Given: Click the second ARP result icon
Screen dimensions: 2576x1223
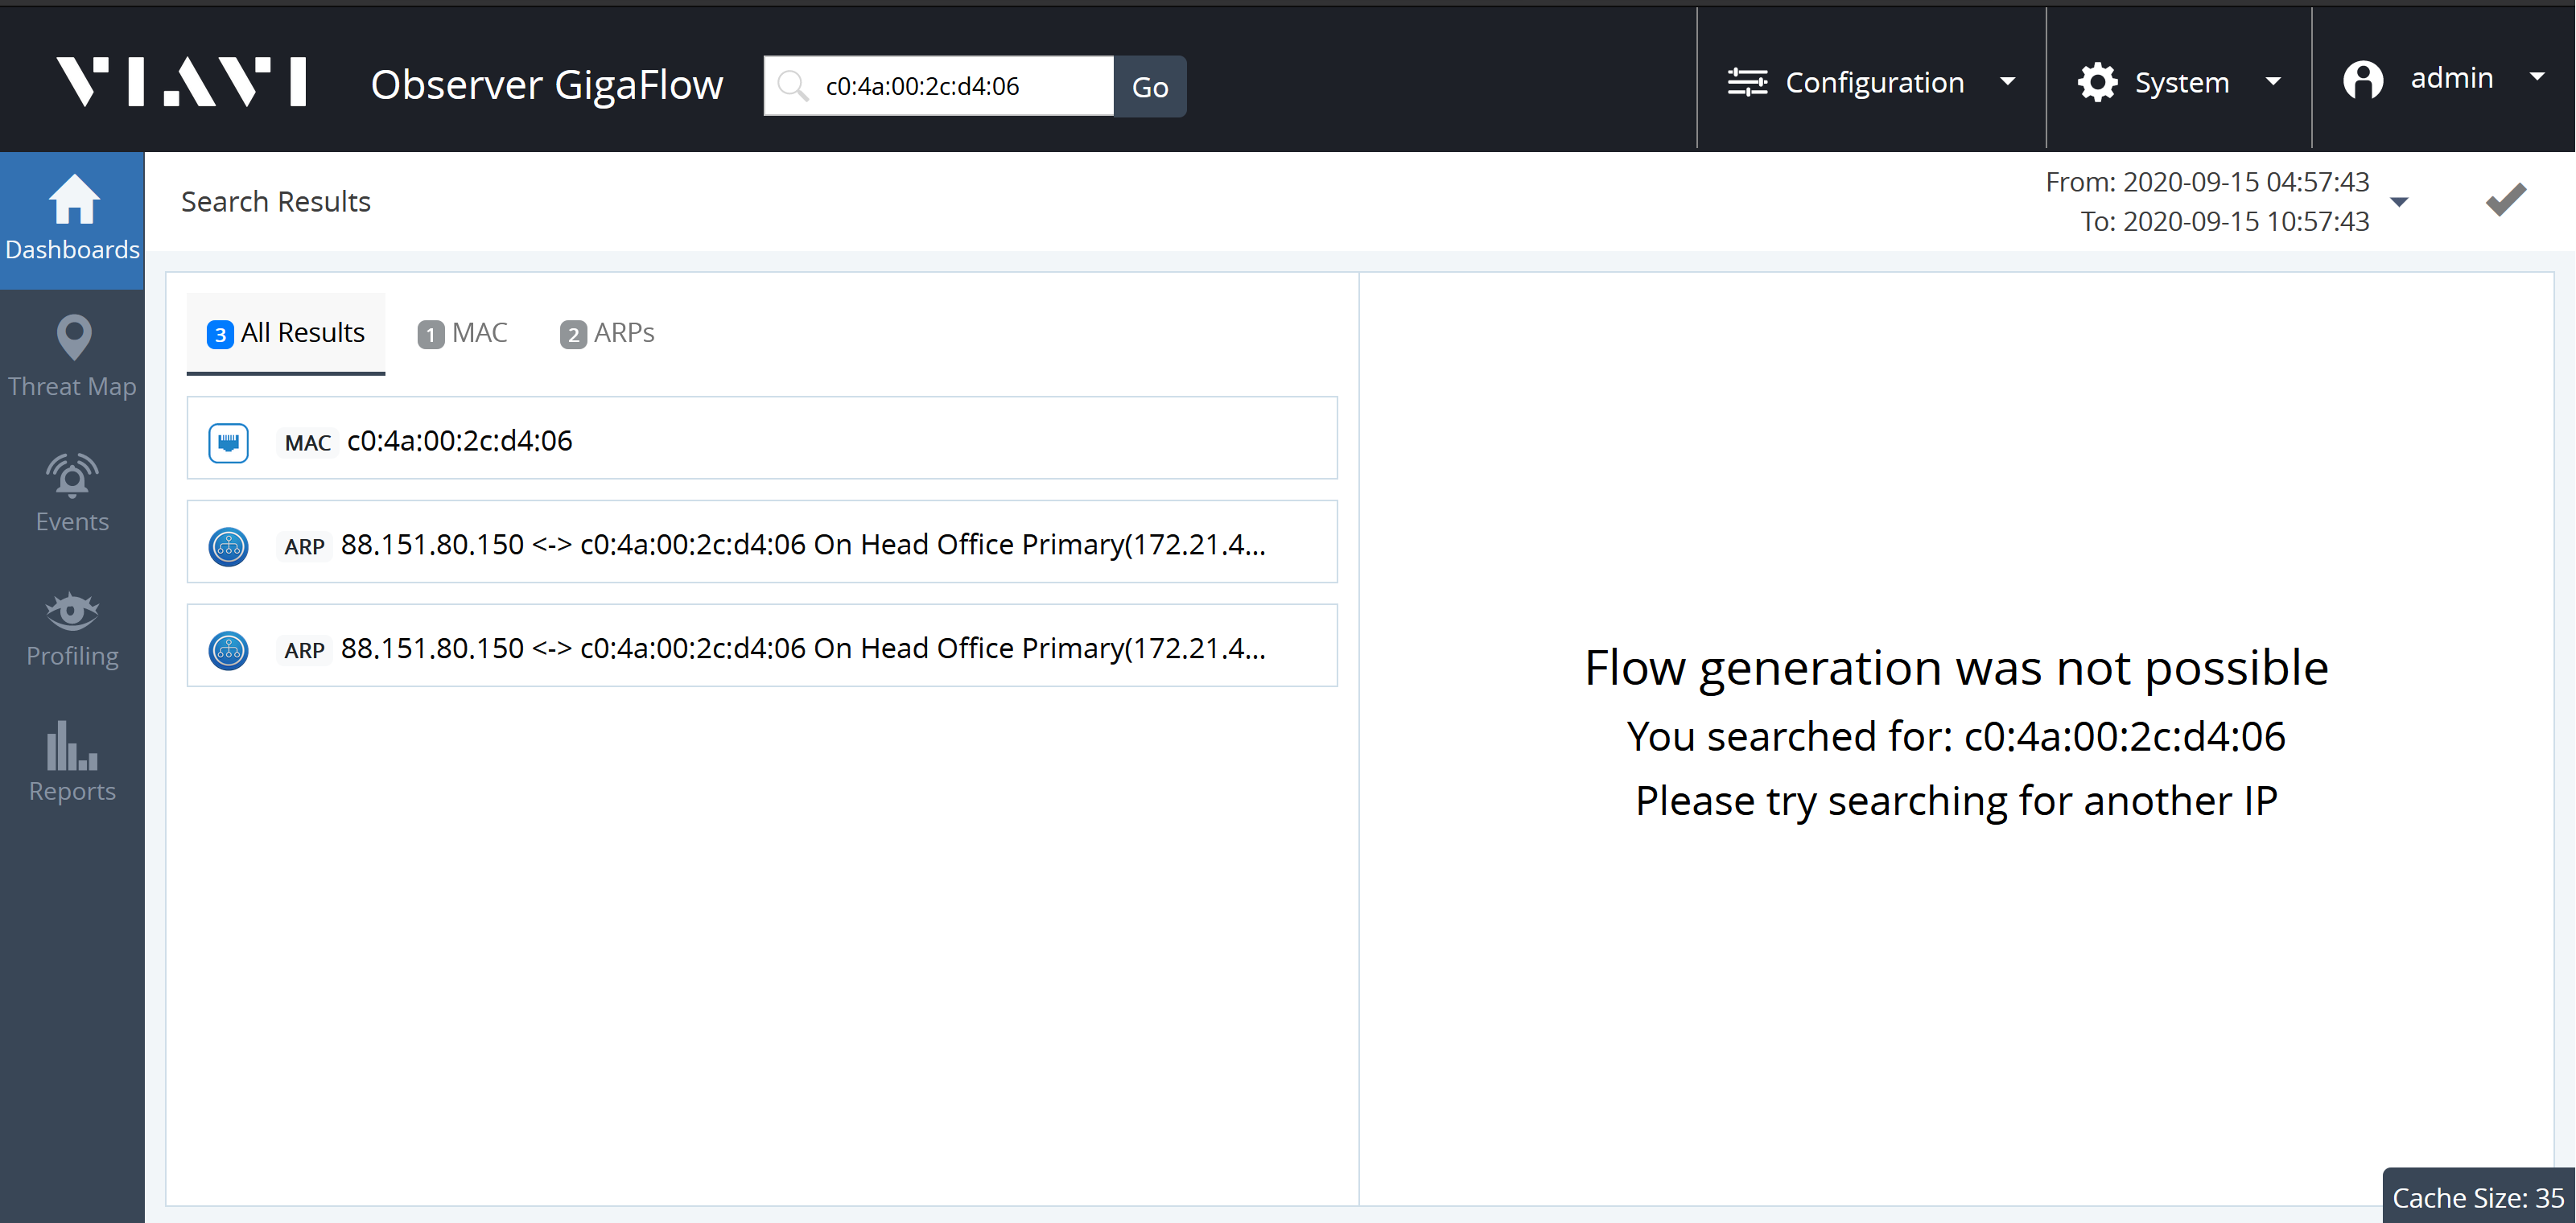Looking at the screenshot, I should [x=229, y=650].
